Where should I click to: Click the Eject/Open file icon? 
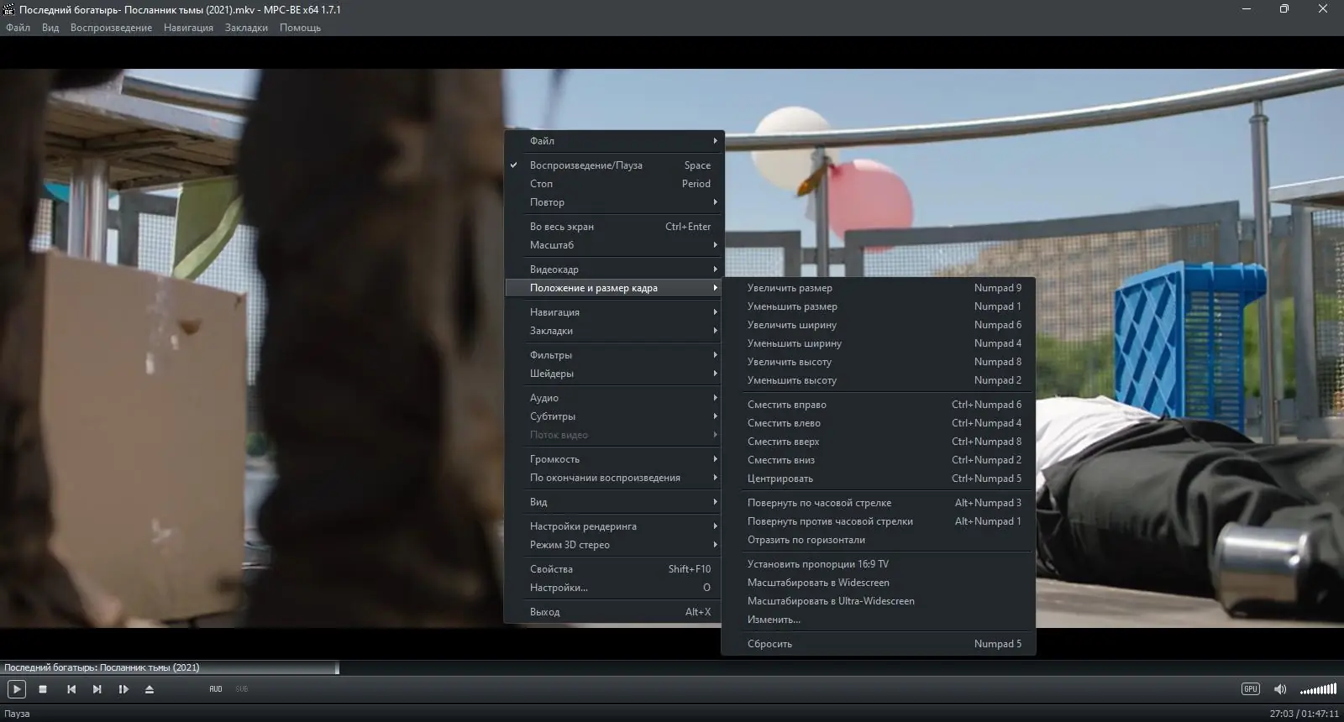pyautogui.click(x=150, y=689)
